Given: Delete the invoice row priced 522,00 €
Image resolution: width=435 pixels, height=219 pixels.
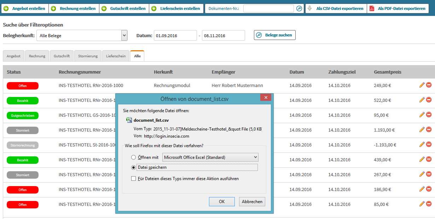Looking at the screenshot, I should click(x=429, y=100).
